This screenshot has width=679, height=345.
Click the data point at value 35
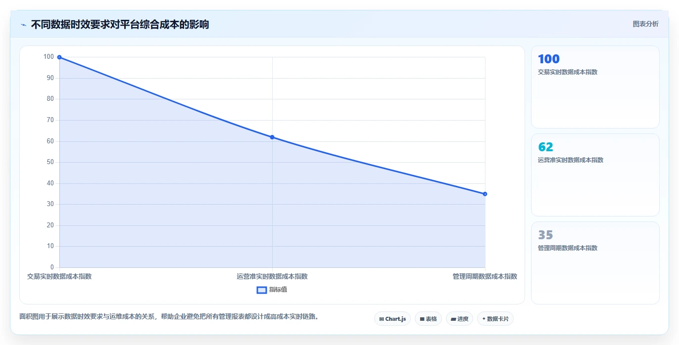click(485, 194)
